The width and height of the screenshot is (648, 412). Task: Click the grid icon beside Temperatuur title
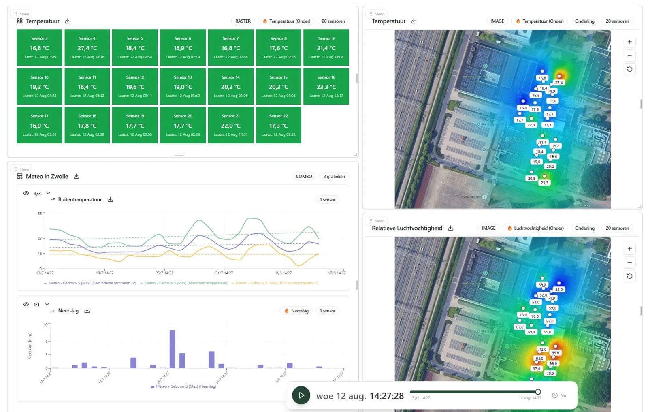coord(19,21)
